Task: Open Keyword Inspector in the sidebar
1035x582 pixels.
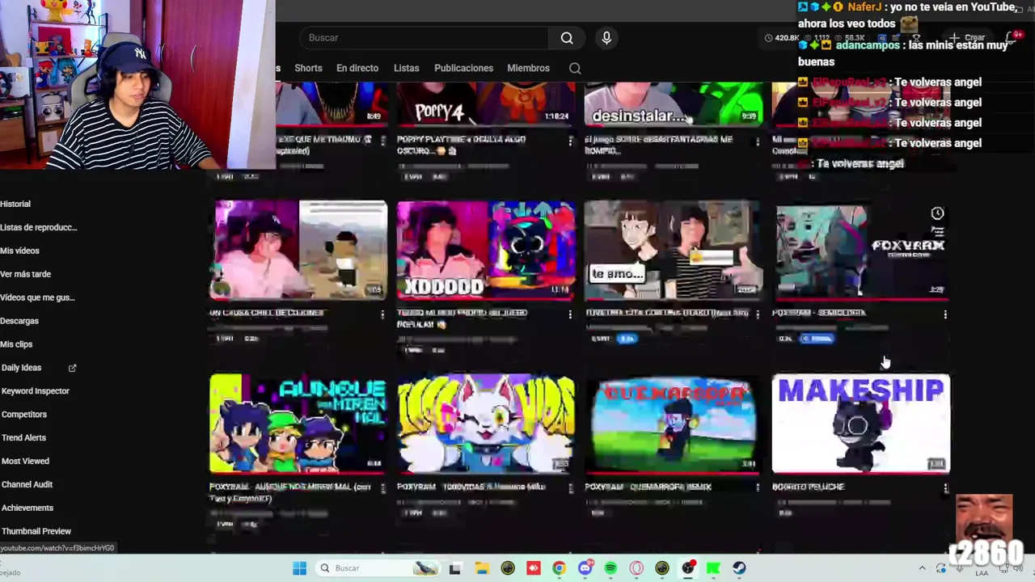Action: pos(36,391)
